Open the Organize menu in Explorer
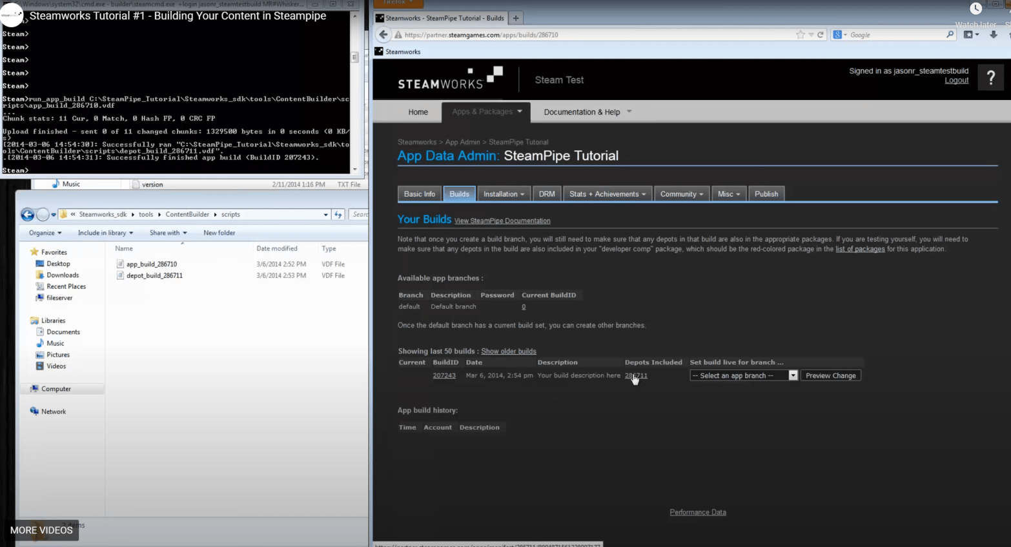 click(45, 233)
